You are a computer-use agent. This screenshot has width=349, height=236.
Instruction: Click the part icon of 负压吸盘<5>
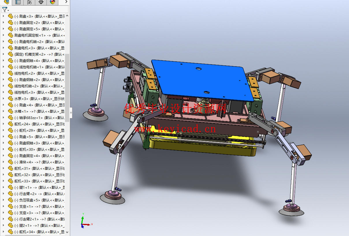pos(11,200)
